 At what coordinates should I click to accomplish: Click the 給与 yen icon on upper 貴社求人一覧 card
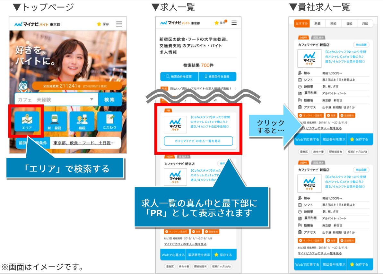coord(300,73)
